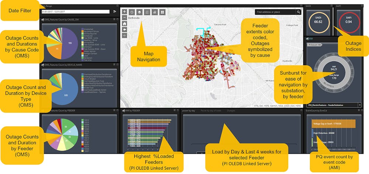369x174 pixels.
Task: Open menu of CAUSE_OM count panel
Action: pos(114,20)
